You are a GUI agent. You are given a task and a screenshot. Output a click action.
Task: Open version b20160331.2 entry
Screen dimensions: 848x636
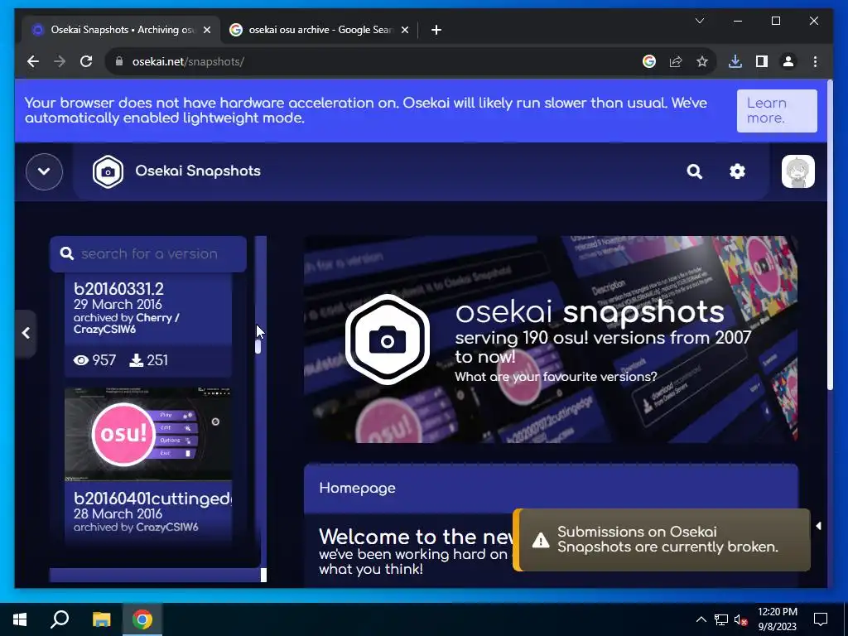tap(148, 325)
